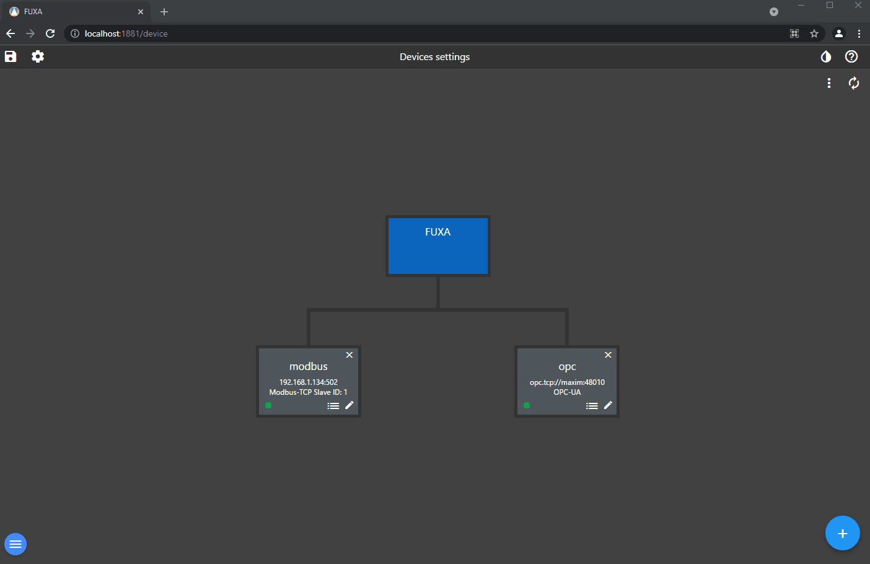Click the add device plus button

(842, 533)
